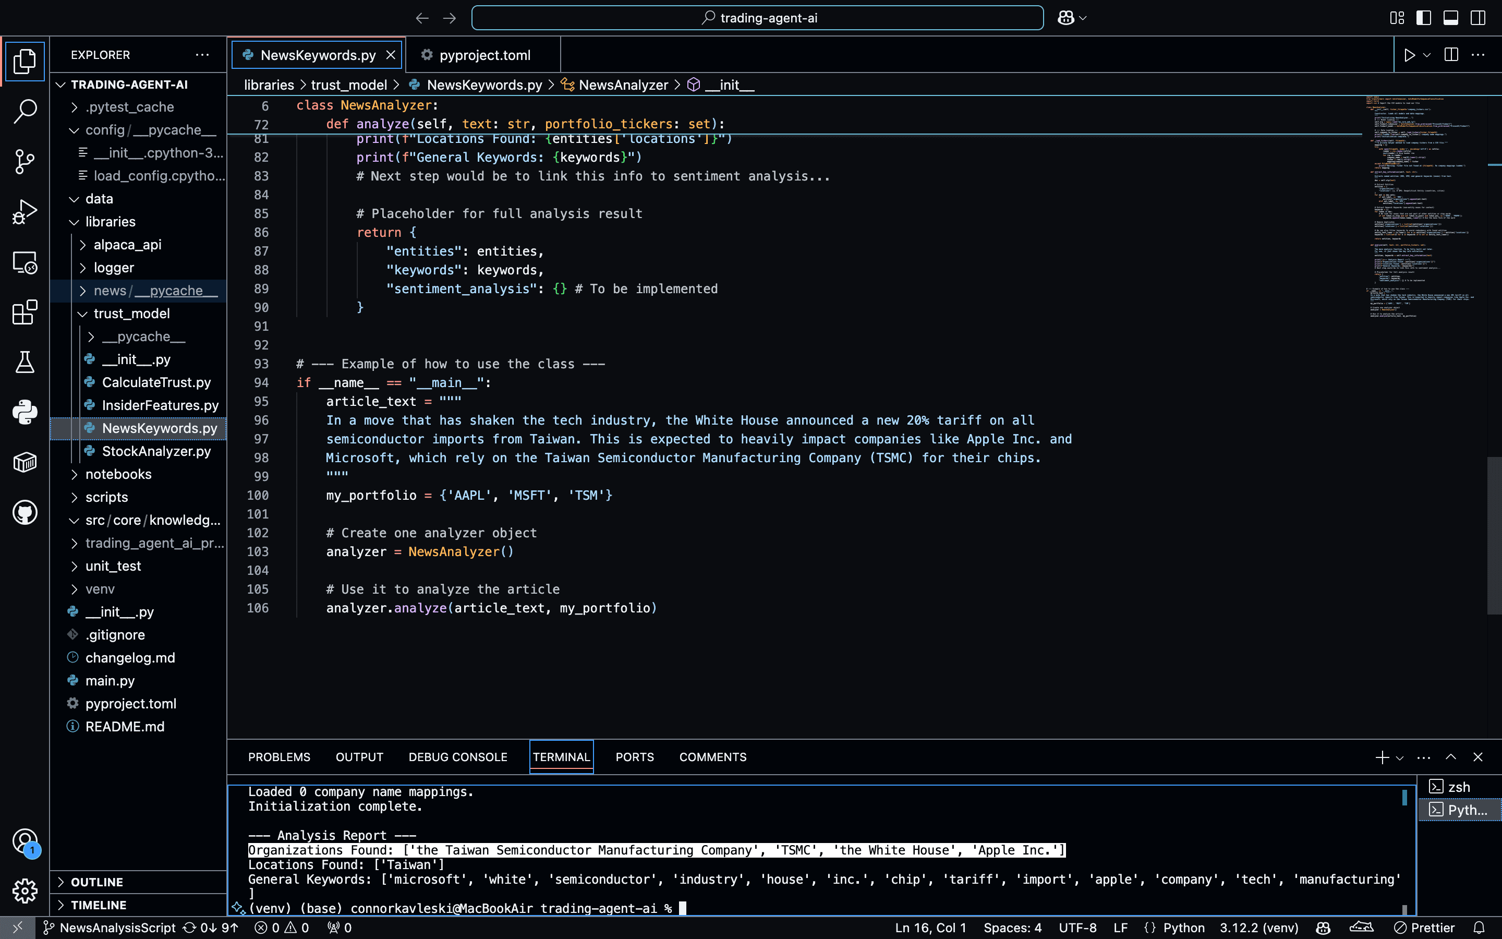Open the Extensions view
1502x939 pixels.
tap(25, 312)
